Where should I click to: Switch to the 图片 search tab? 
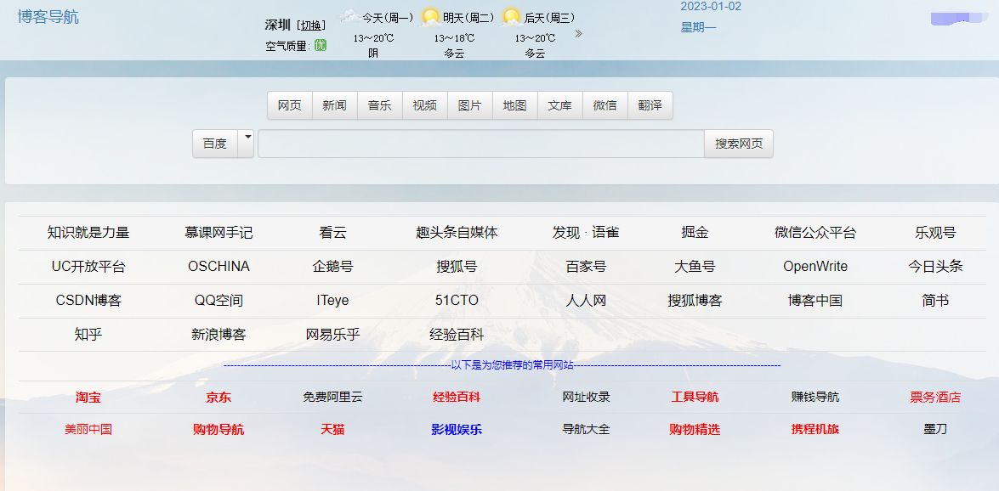[x=470, y=105]
